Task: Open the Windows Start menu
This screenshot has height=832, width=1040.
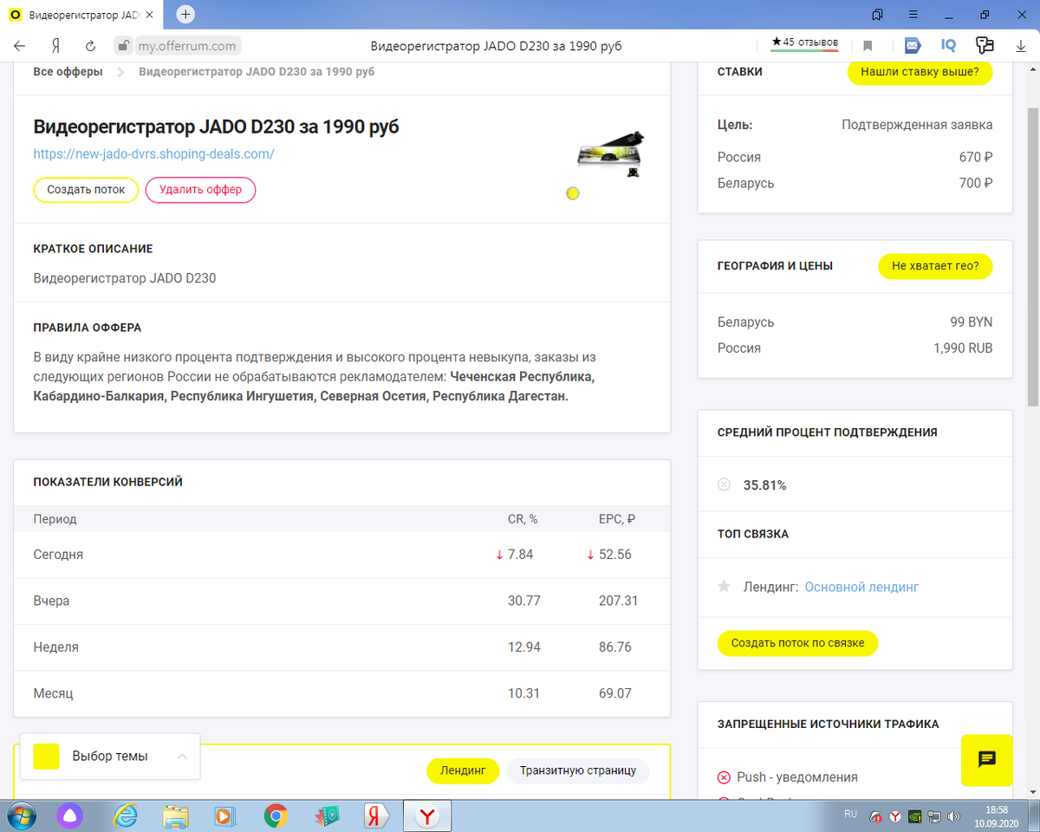Action: 20,816
